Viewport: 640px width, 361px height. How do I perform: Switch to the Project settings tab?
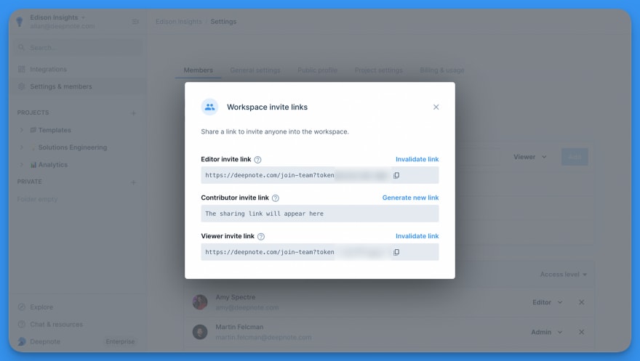378,70
